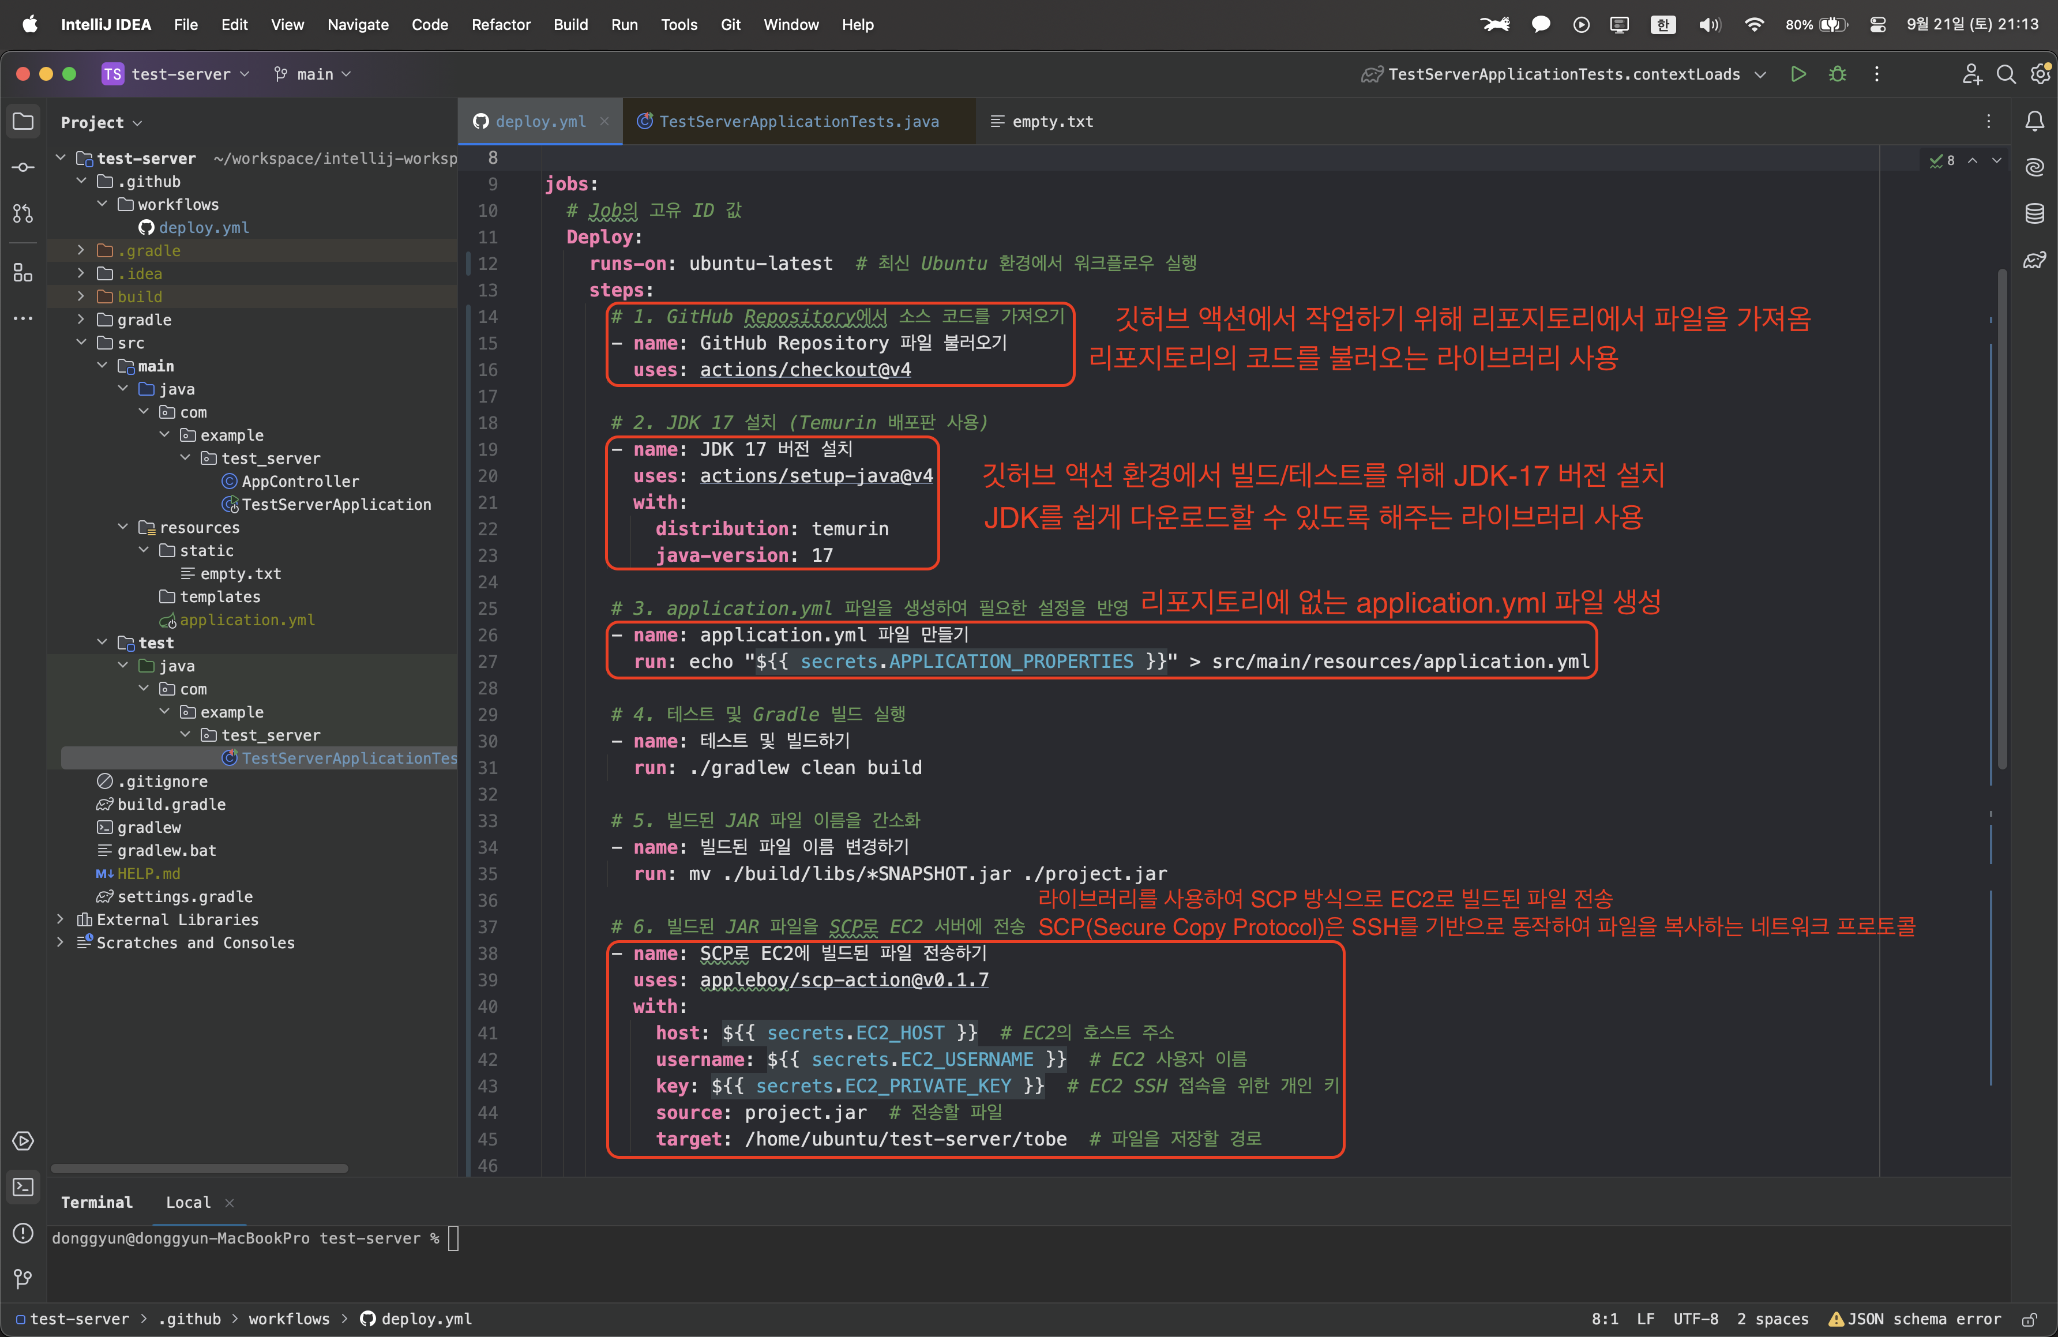Expand the .gradle folder
Screen dimensions: 2058x1337
click(x=80, y=251)
